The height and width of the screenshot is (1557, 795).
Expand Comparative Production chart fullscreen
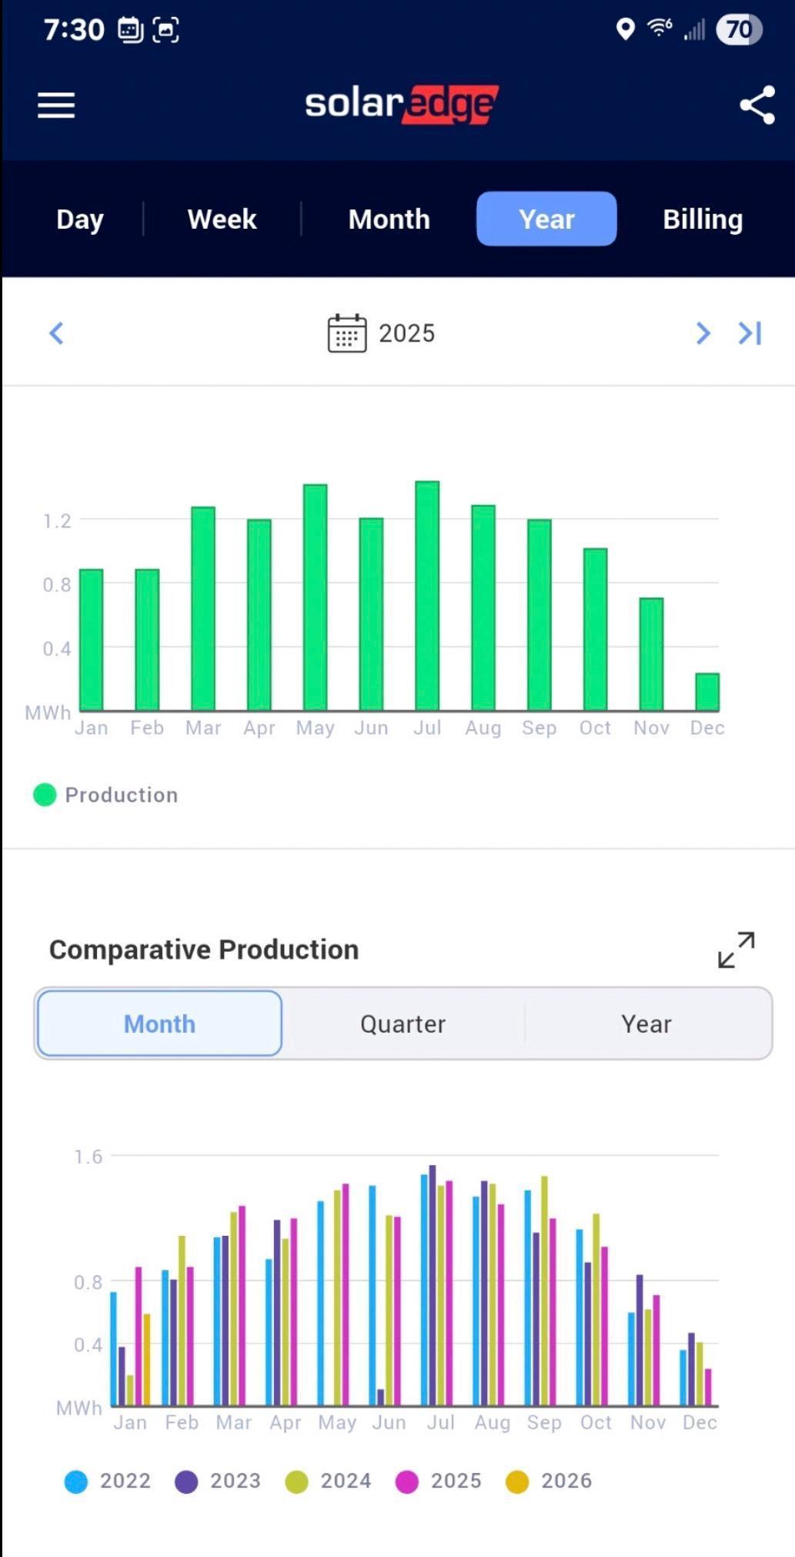coord(736,949)
